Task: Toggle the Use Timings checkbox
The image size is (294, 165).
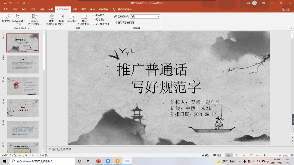Action: coord(93,19)
